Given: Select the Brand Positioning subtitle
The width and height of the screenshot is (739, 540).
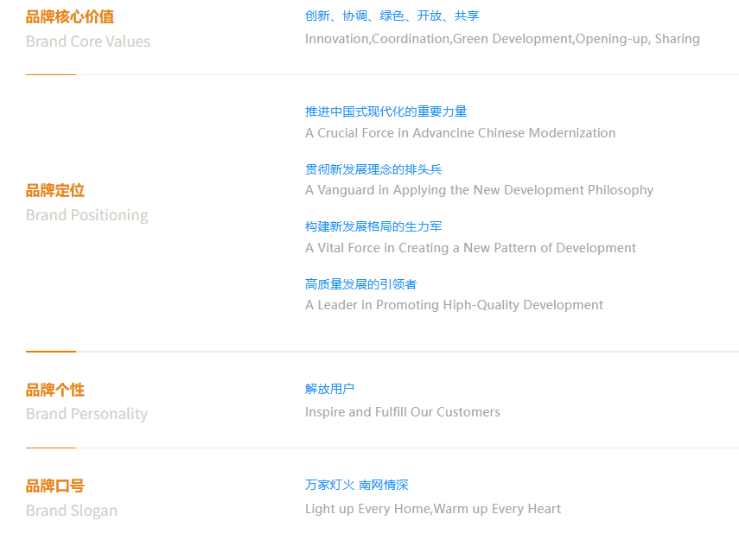Looking at the screenshot, I should 86,215.
